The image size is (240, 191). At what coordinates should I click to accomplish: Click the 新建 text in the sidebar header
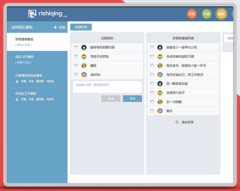[62, 27]
